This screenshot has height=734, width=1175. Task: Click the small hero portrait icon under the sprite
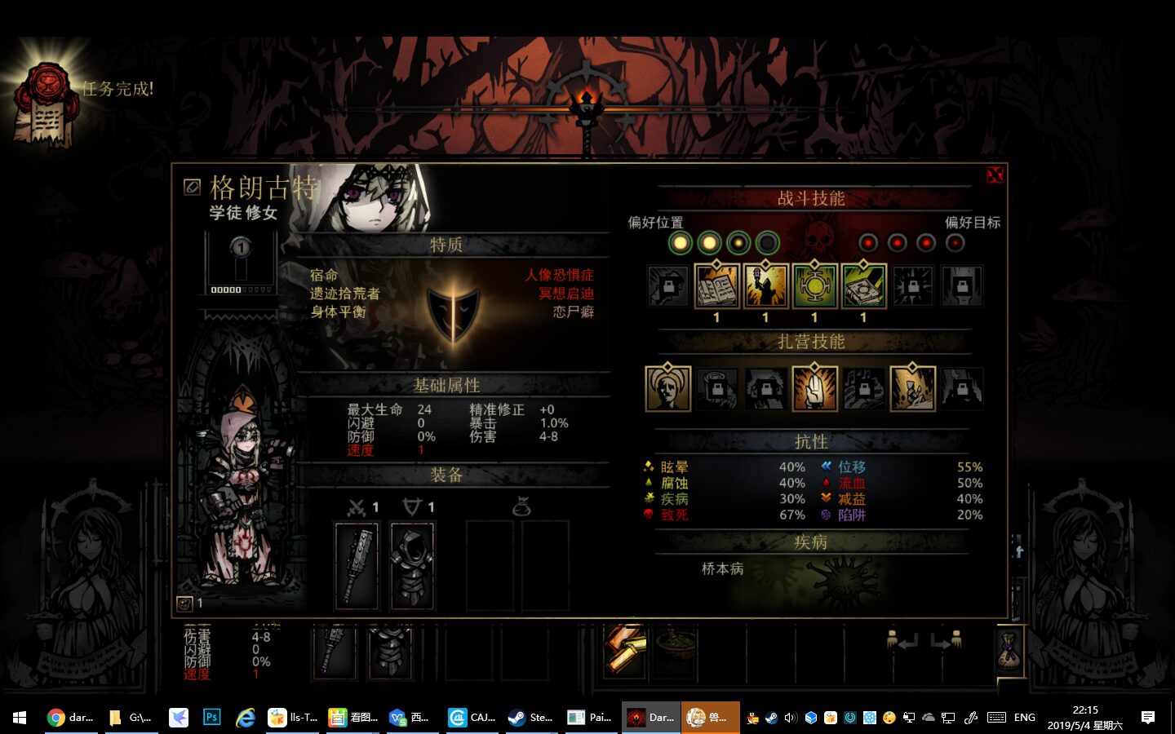(184, 604)
